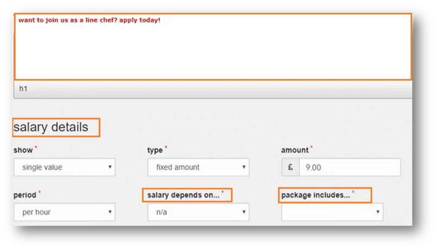Viewport: 438px width, 251px height.
Task: Click the "period" field label
Action: point(25,195)
